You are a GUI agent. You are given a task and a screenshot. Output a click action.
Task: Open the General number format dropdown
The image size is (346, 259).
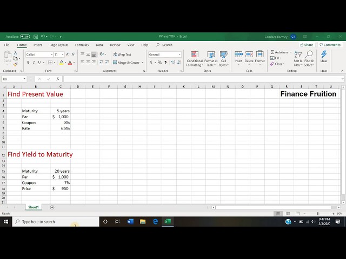[179, 54]
